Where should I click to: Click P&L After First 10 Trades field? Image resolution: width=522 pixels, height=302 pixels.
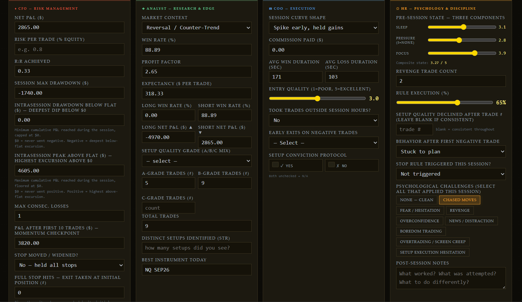(x=69, y=243)
